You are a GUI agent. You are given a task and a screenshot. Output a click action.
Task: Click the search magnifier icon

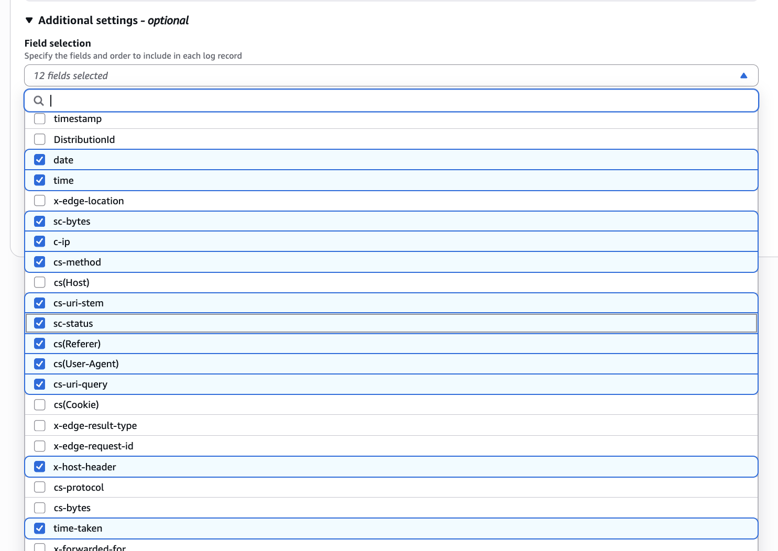[x=39, y=100]
